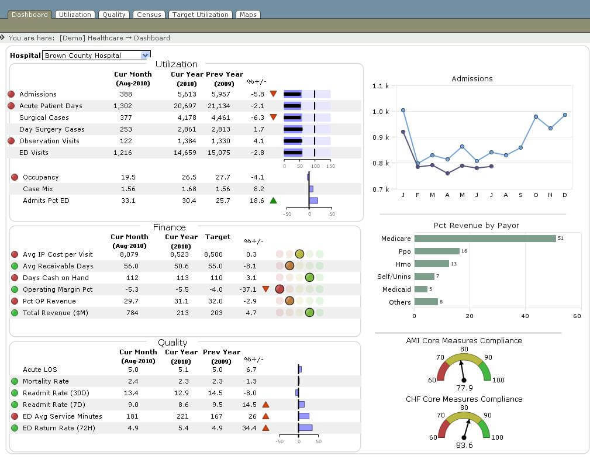Image resolution: width=590 pixels, height=466 pixels.
Task: Open the Maps tab
Action: pos(248,14)
